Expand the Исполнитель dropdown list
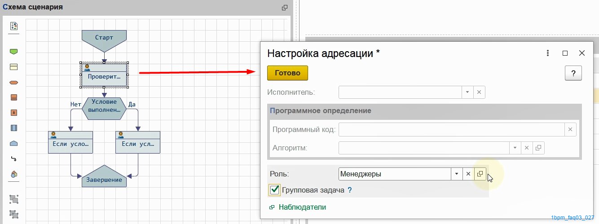The height and width of the screenshot is (224, 599). [x=467, y=92]
